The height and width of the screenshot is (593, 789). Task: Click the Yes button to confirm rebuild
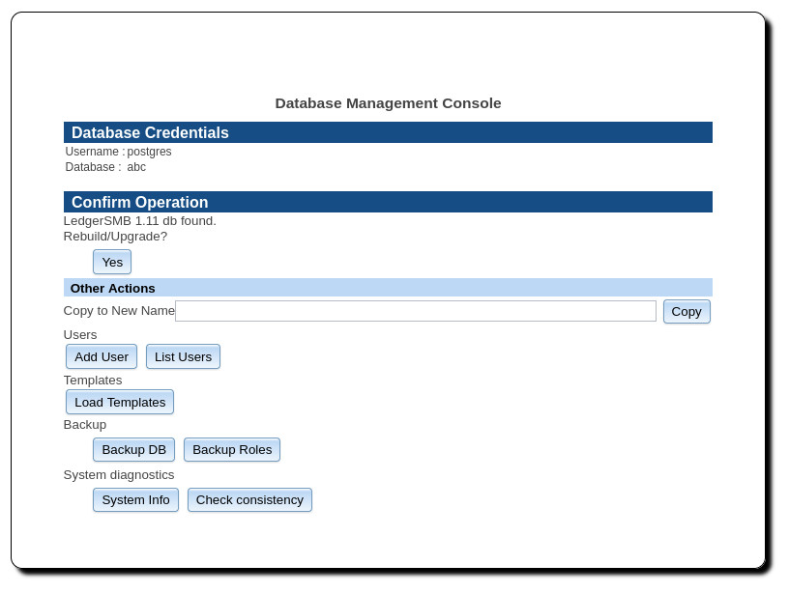pos(111,262)
